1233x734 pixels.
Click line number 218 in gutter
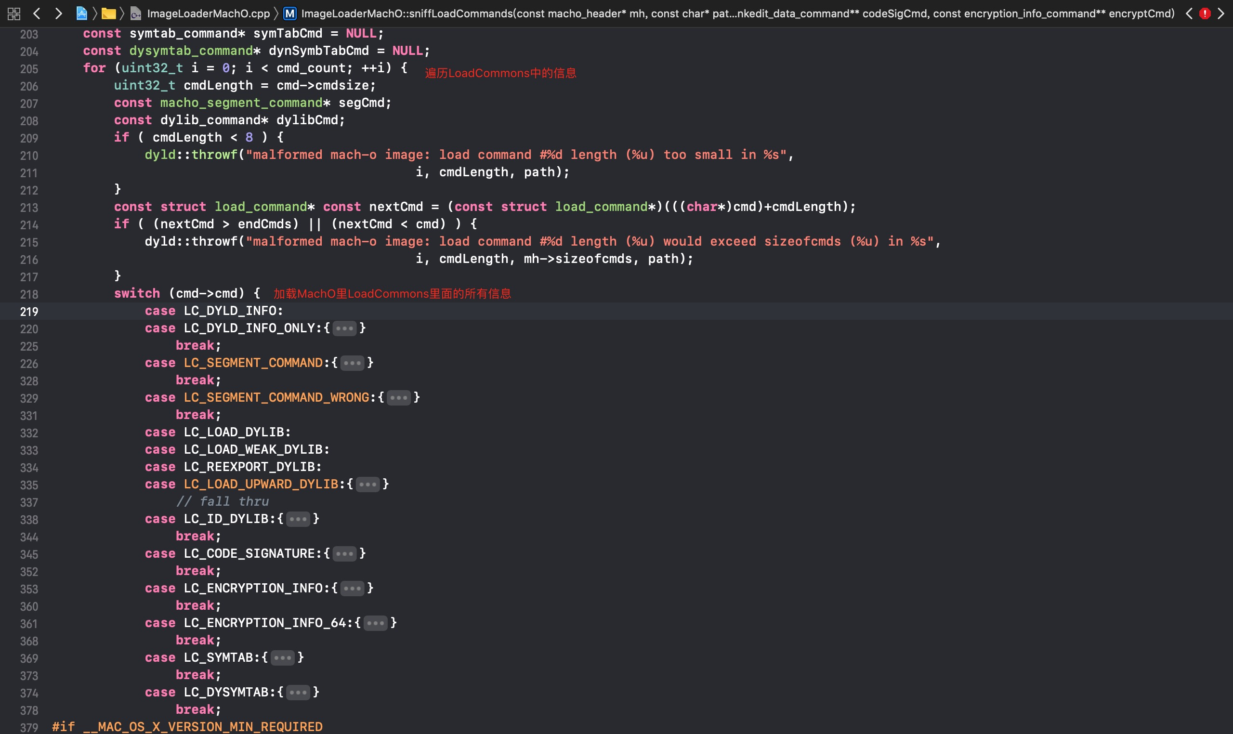29,294
